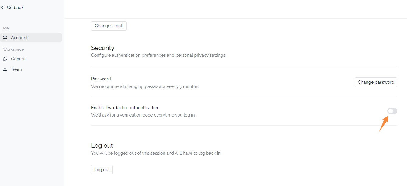Image resolution: width=407 pixels, height=186 pixels.
Task: Click the Me sidebar section label
Action: coord(6,28)
